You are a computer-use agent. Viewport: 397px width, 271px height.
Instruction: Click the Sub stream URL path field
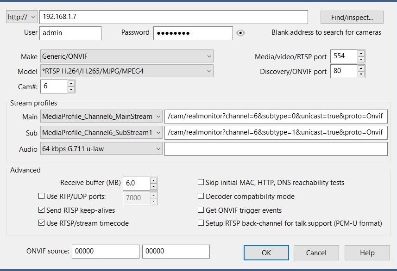[276, 132]
